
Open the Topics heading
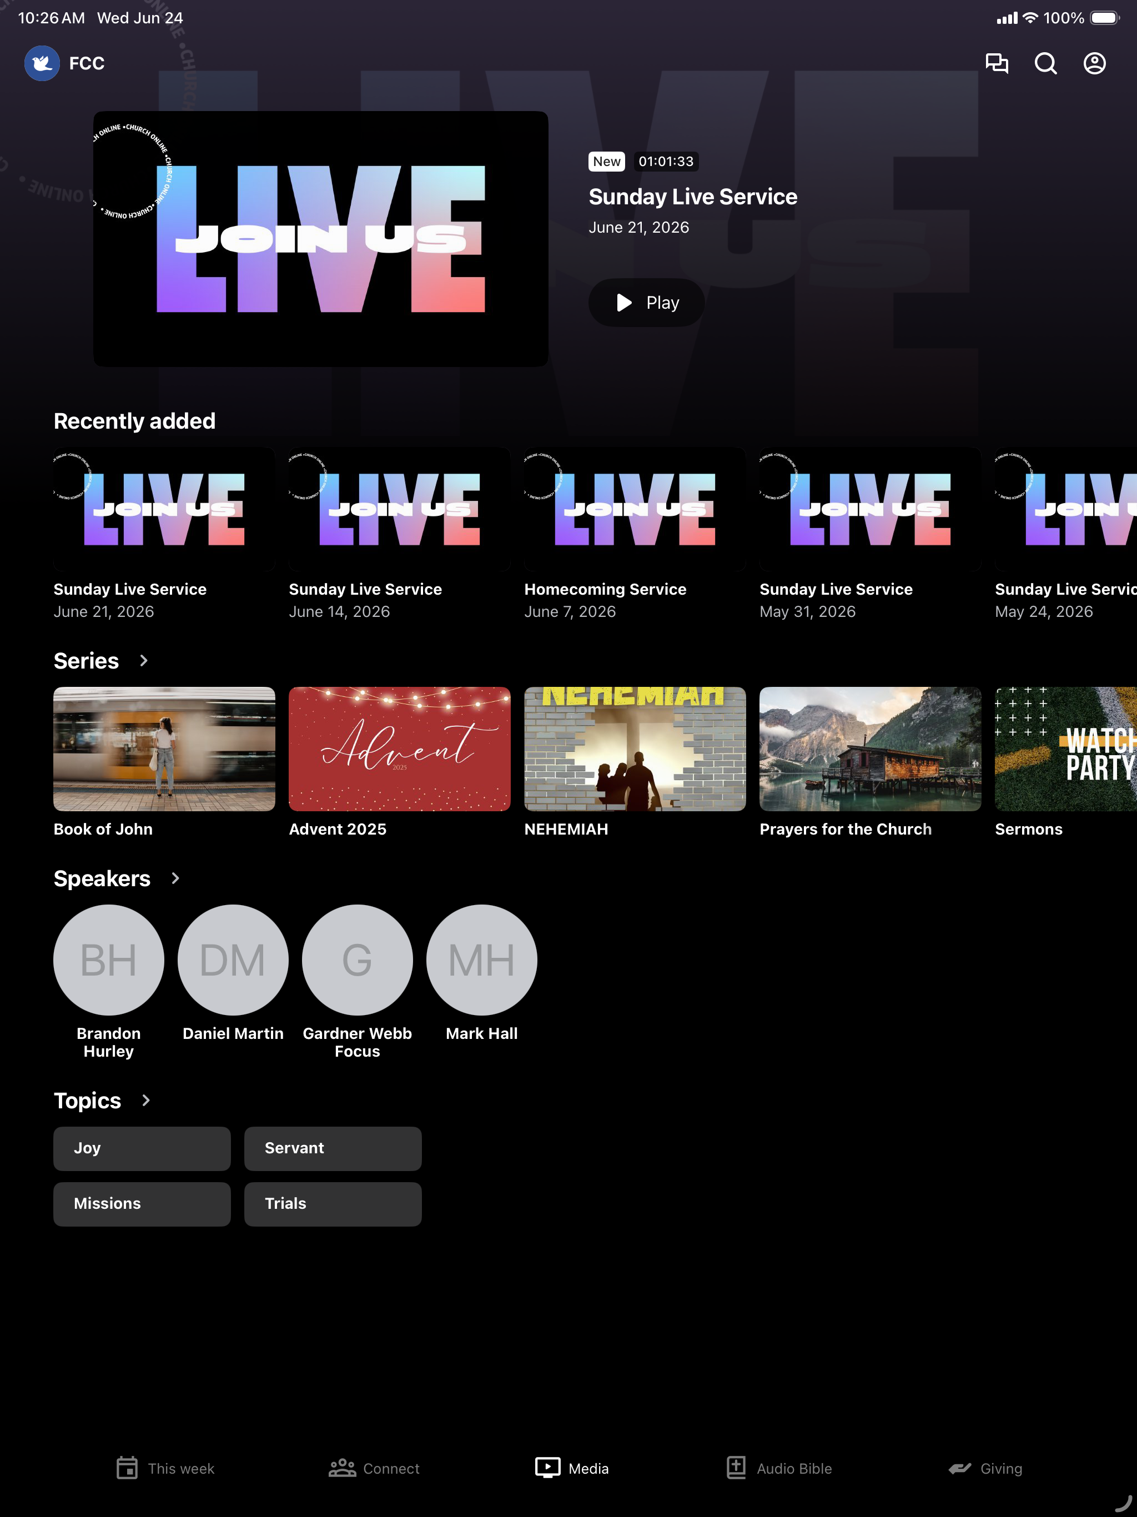coord(87,1100)
